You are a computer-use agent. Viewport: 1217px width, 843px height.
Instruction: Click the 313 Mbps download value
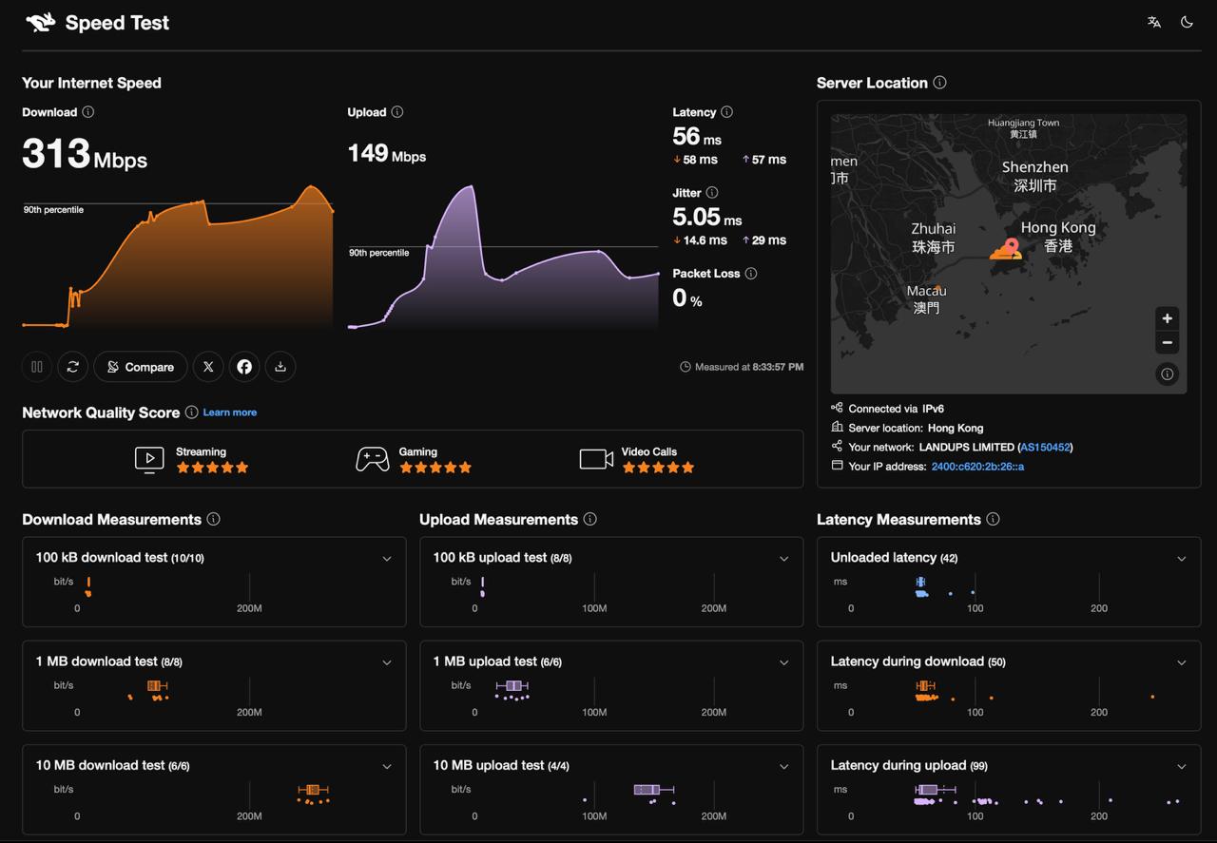(85, 154)
